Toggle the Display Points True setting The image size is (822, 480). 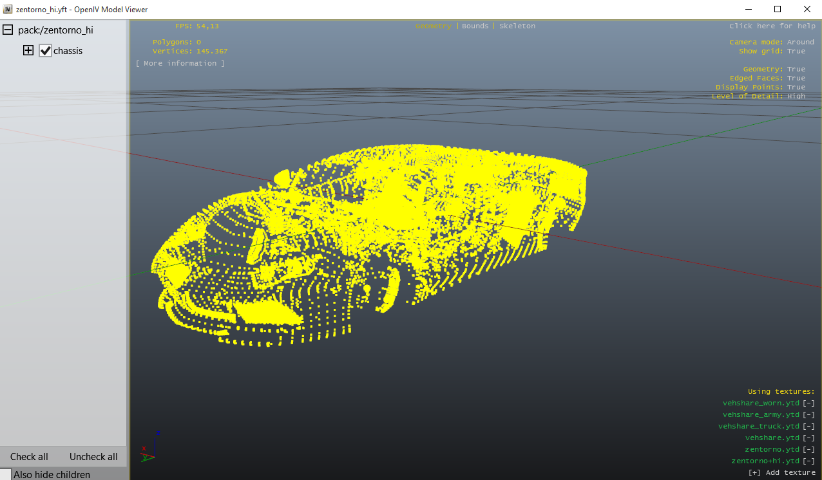[796, 87]
